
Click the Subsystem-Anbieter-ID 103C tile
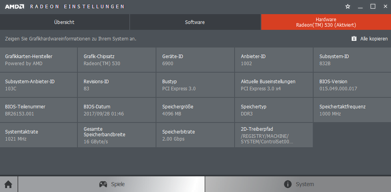39,85
